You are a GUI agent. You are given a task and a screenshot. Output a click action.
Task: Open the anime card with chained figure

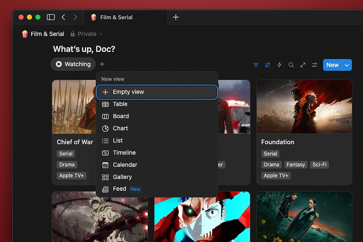[x=100, y=219]
